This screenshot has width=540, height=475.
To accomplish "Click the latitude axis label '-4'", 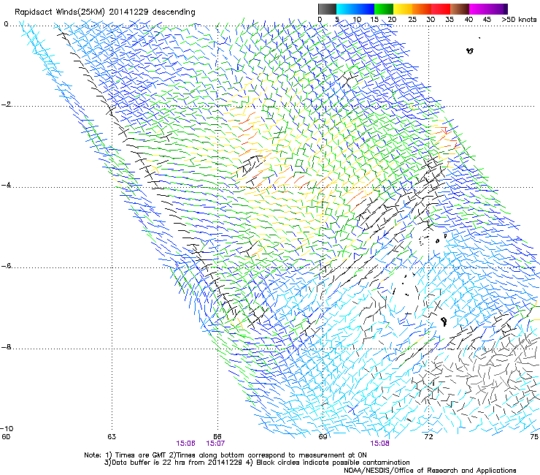I will (x=6, y=185).
